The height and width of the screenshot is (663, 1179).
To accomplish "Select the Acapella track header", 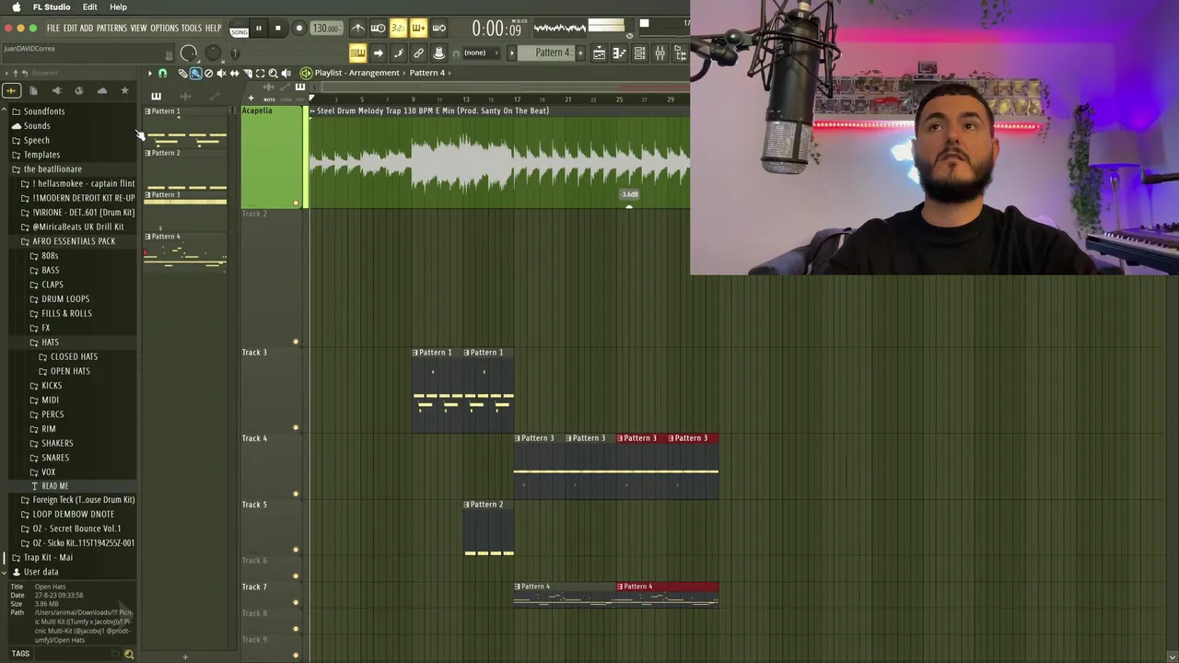I will 271,157.
